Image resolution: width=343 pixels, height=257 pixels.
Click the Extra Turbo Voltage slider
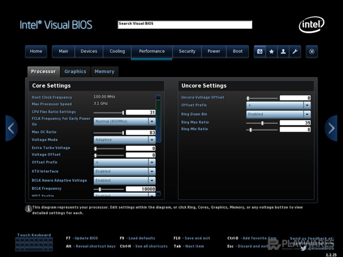pyautogui.click(x=109, y=148)
